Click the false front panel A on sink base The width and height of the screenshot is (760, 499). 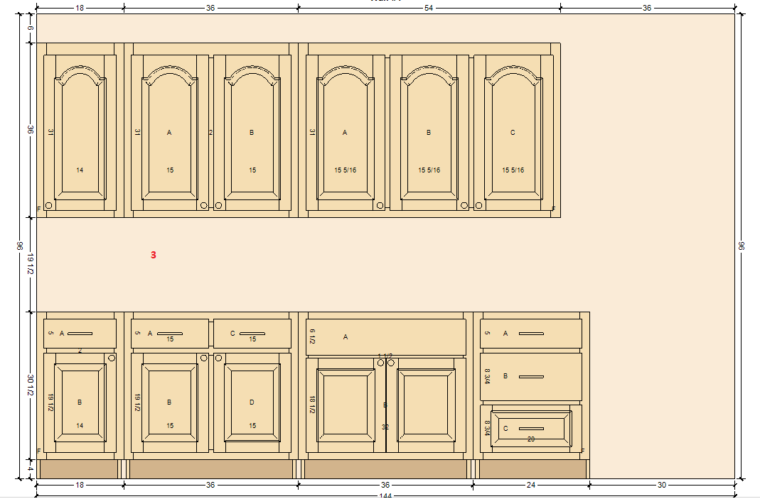click(385, 337)
